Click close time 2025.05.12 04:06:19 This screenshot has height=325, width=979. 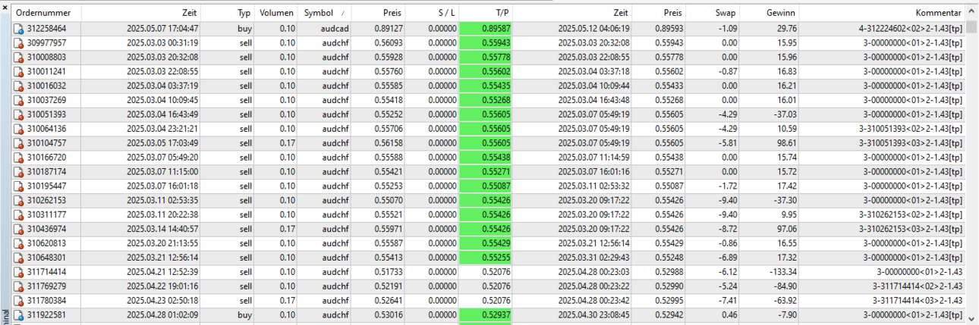coord(593,29)
